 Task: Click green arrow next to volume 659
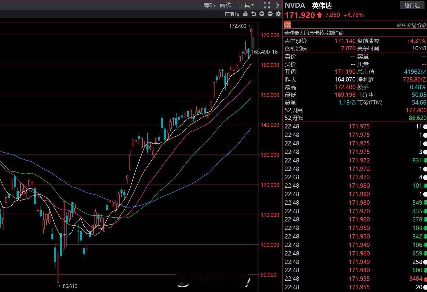click(x=425, y=254)
